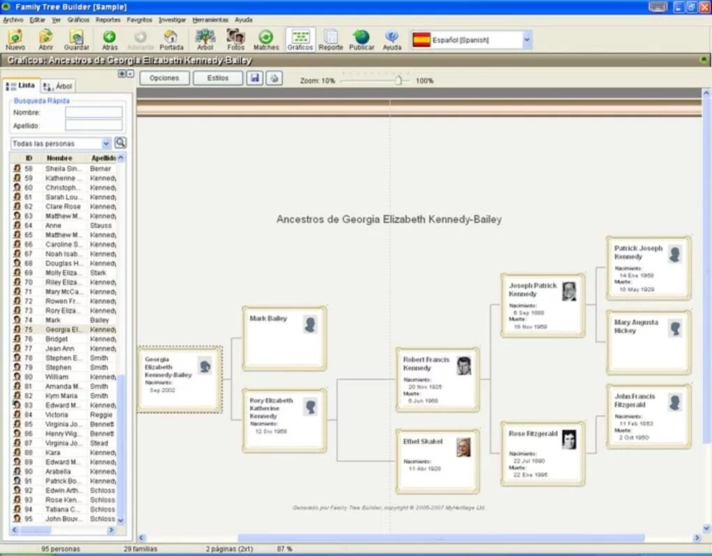Save project using Guardar icon
The width and height of the screenshot is (712, 556).
(x=76, y=40)
